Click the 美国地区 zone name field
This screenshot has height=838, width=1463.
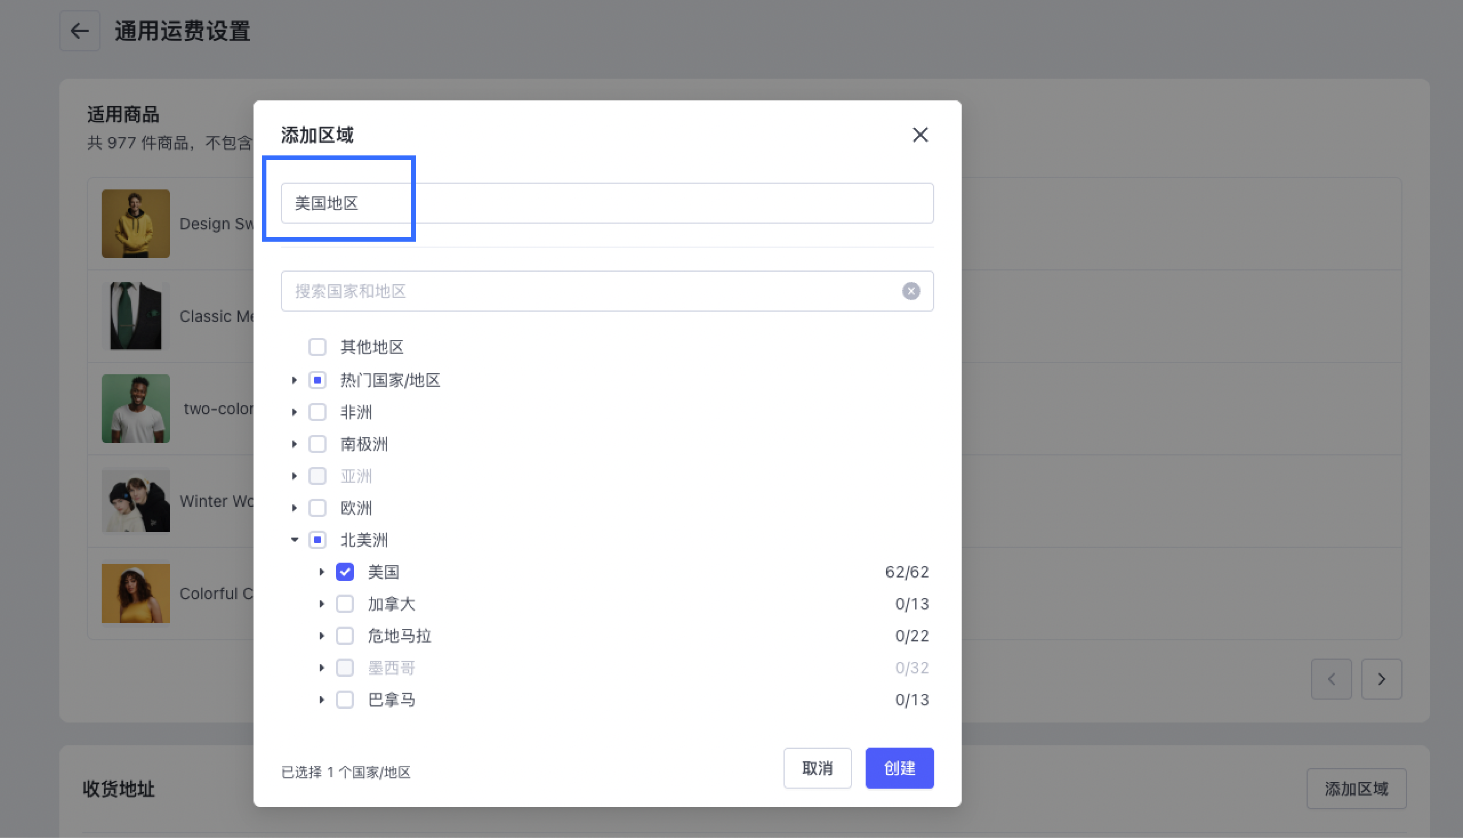tap(606, 203)
